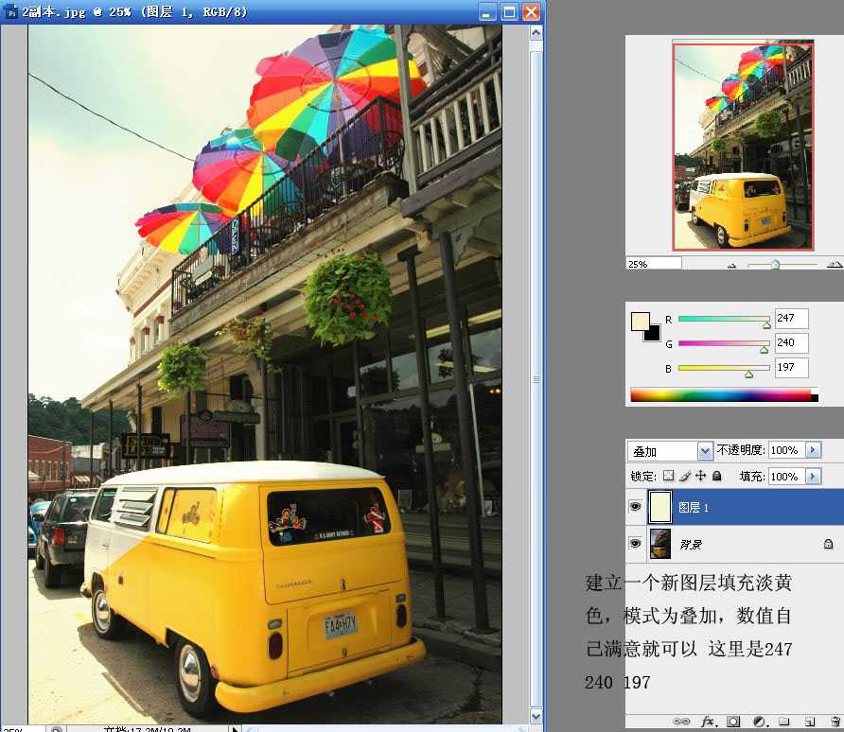This screenshot has width=844, height=732.
Task: Click the 填充 100% value field
Action: coord(786,476)
